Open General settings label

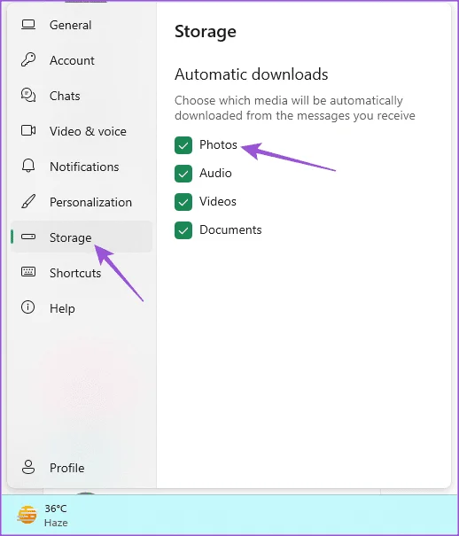[x=70, y=25]
